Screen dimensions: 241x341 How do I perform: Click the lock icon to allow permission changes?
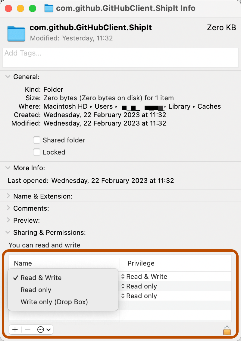[x=227, y=330]
